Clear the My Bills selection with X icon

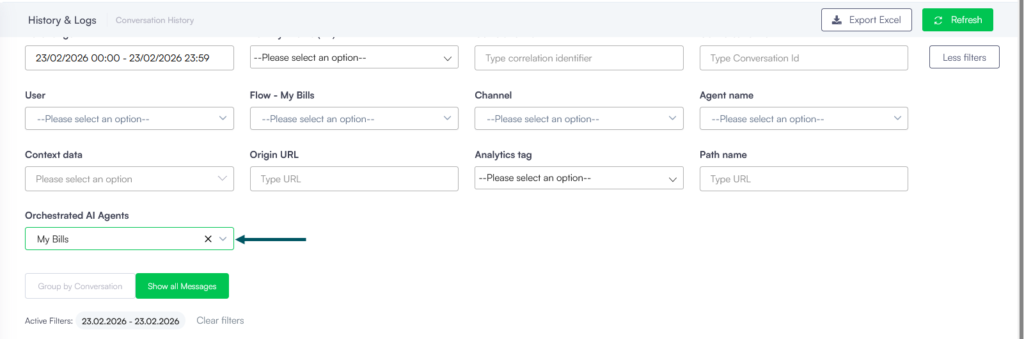click(x=208, y=239)
